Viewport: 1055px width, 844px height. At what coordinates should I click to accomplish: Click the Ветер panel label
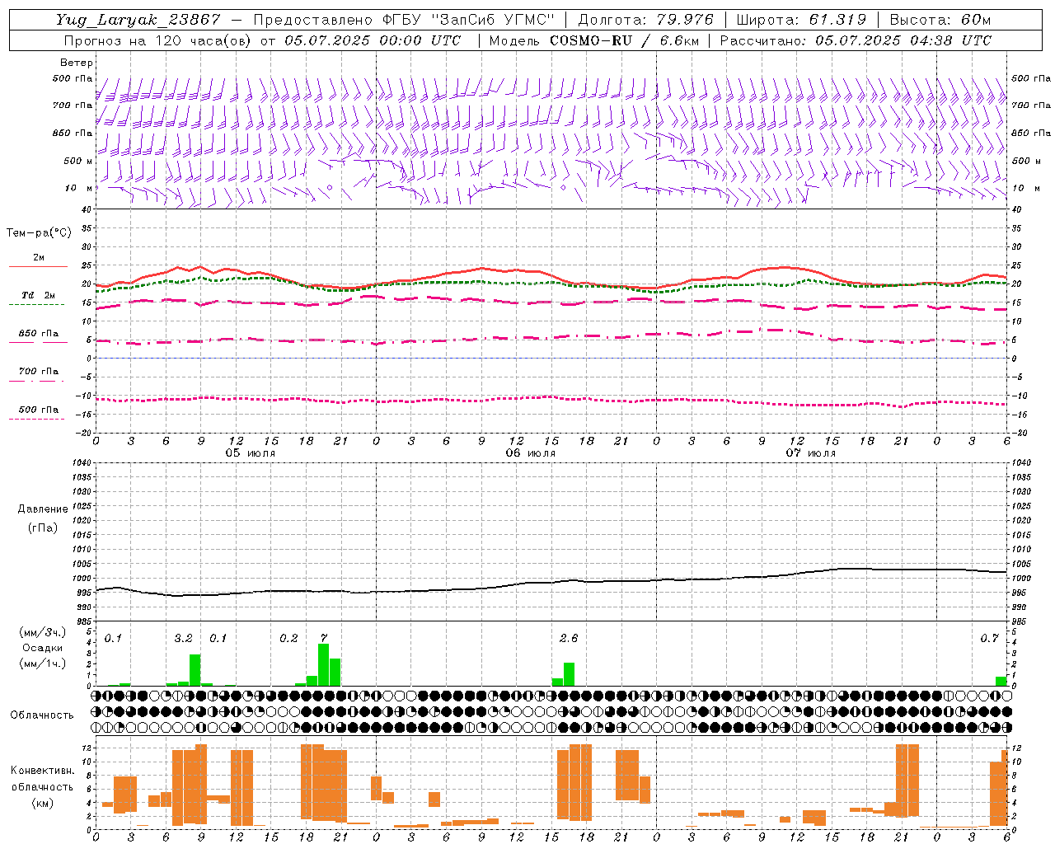tap(77, 63)
